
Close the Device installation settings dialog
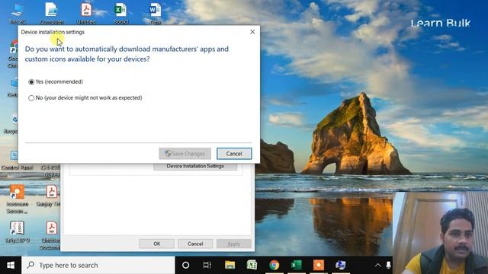point(252,32)
